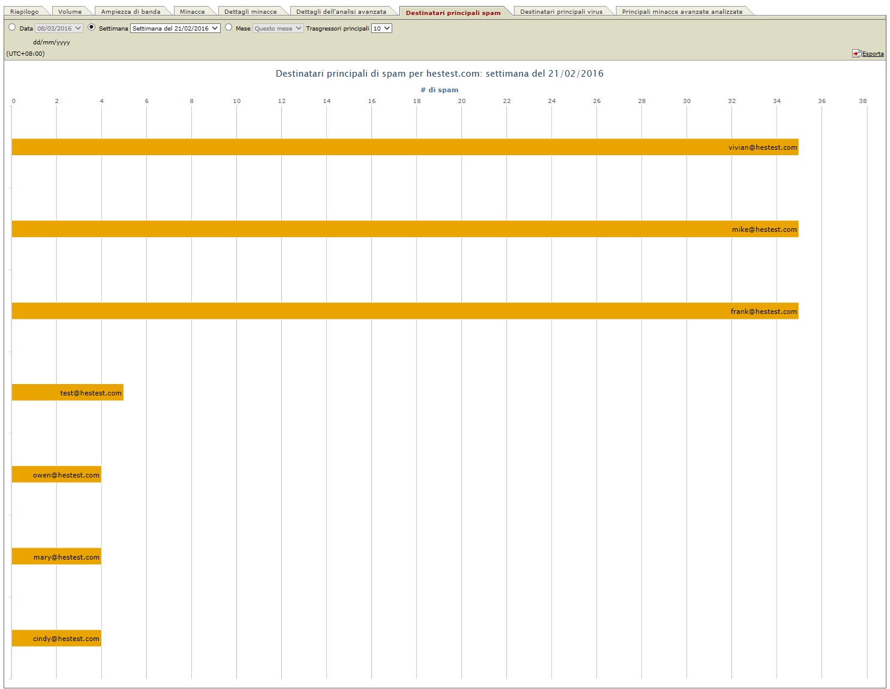This screenshot has width=890, height=689.
Task: Select the cindy@hestest.com bar
Action: [56, 639]
